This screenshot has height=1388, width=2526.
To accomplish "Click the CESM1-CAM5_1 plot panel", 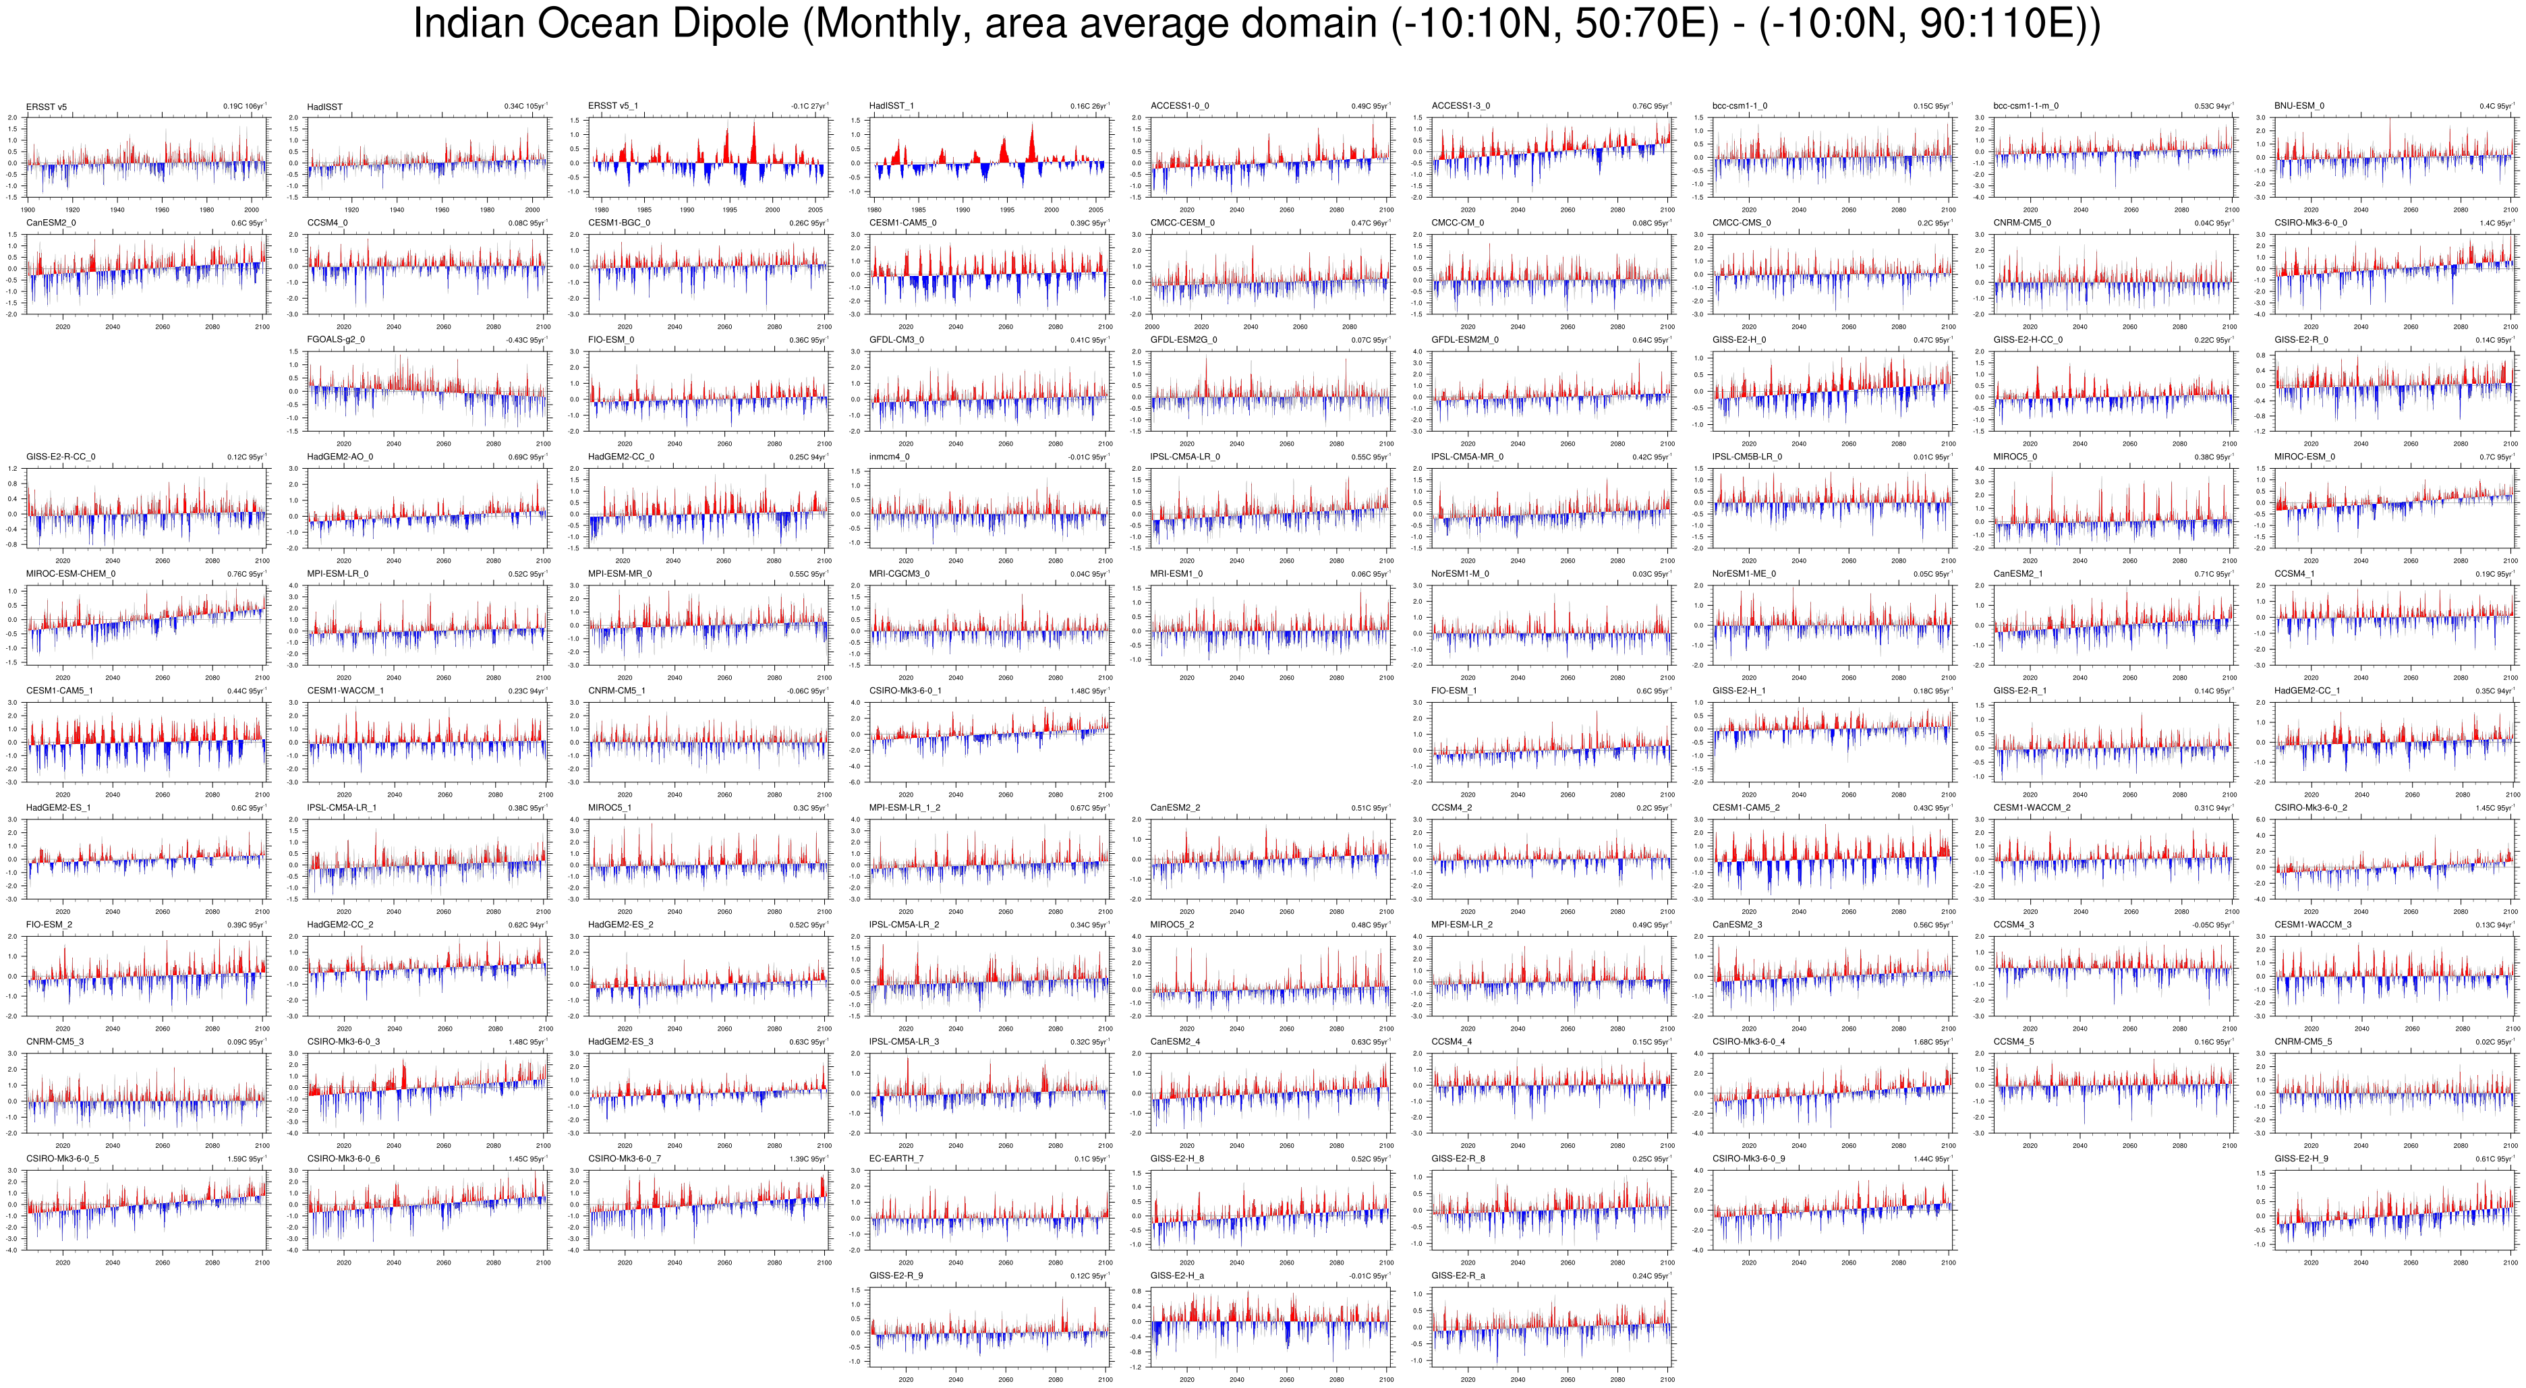I will 146,742.
